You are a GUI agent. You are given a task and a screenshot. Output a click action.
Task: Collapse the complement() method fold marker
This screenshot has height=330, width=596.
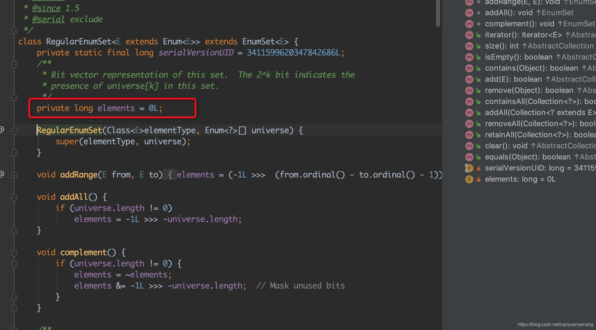14,253
